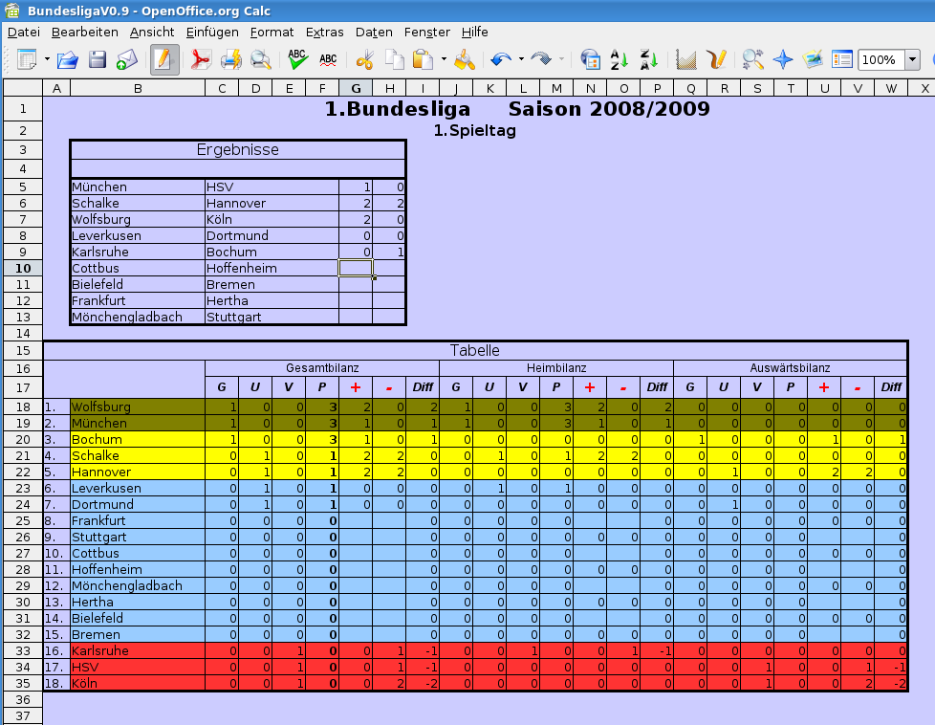Open the Navigator star icon

(783, 60)
